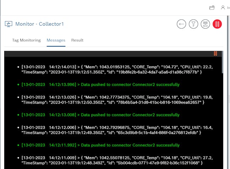Click the Monitor - Collector1 heading
The height and width of the screenshot is (169, 230).
tap(39, 24)
